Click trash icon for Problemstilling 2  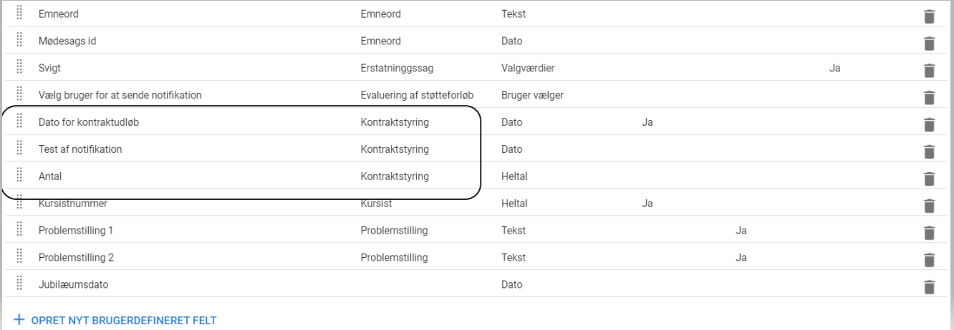(x=929, y=260)
